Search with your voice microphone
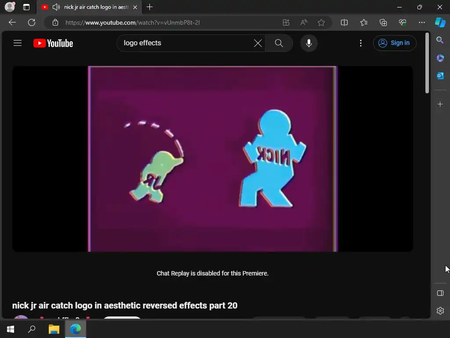Screen dimensions: 450x338 click(309, 43)
